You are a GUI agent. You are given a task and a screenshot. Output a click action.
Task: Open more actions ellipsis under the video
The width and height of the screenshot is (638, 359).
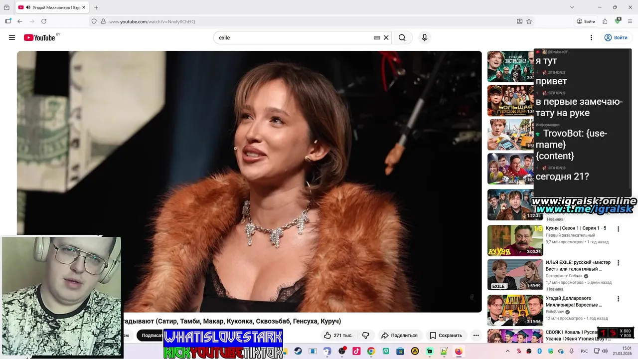[x=476, y=335]
